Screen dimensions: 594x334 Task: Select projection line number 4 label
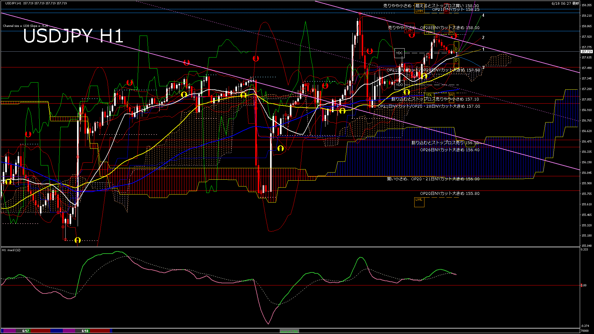tap(483, 15)
